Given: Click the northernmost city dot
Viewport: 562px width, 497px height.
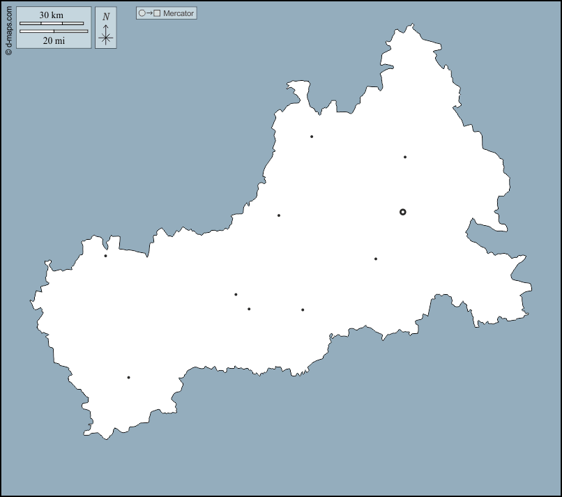Looking at the screenshot, I should pyautogui.click(x=312, y=137).
